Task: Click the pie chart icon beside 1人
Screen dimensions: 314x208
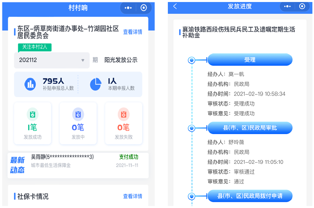Action: click(x=96, y=84)
